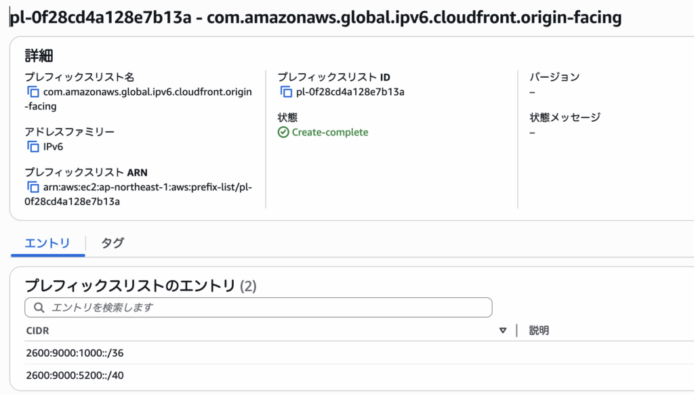694x394 pixels.
Task: Click the column divider before 説明
Action: click(x=517, y=330)
